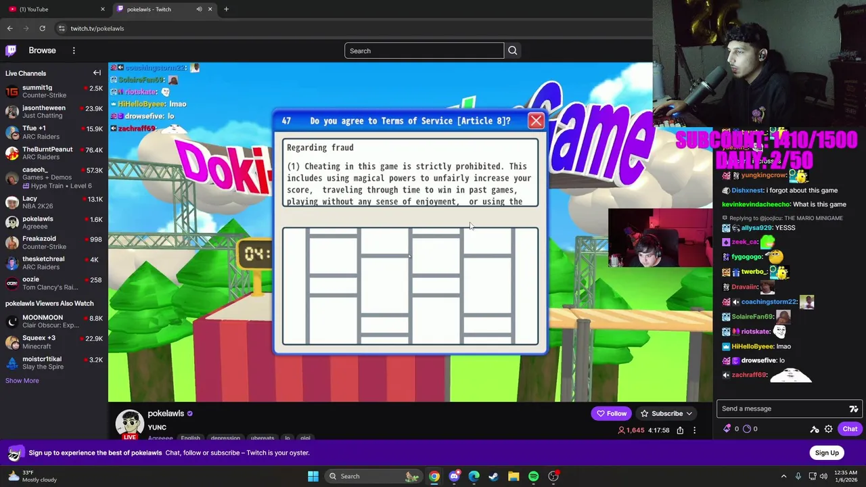866x487 pixels.
Task: Collapse the Live Channels sidebar
Action: pos(97,73)
